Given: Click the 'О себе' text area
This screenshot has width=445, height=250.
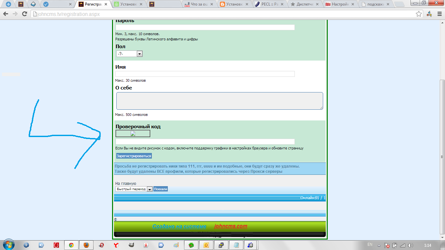Looking at the screenshot, I should (x=220, y=101).
